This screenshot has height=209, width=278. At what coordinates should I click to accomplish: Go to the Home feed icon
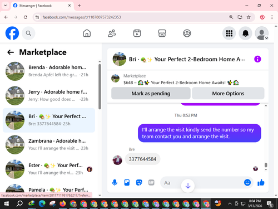87,33
